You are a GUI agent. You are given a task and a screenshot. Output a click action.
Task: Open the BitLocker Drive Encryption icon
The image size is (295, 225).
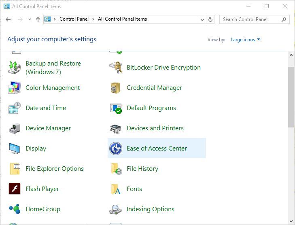116,68
